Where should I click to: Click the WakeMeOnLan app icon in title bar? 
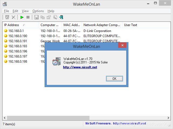(5, 4)
